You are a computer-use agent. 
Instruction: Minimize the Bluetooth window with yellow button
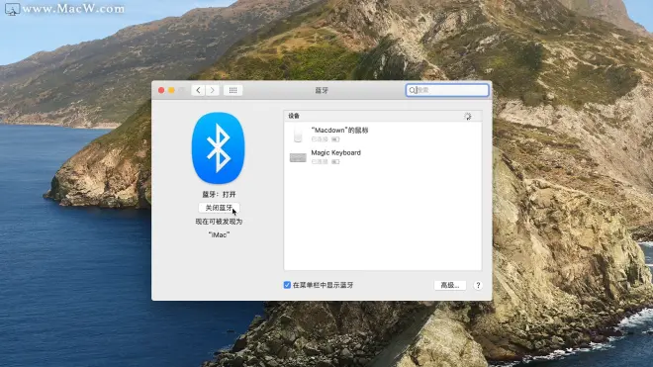tap(171, 90)
